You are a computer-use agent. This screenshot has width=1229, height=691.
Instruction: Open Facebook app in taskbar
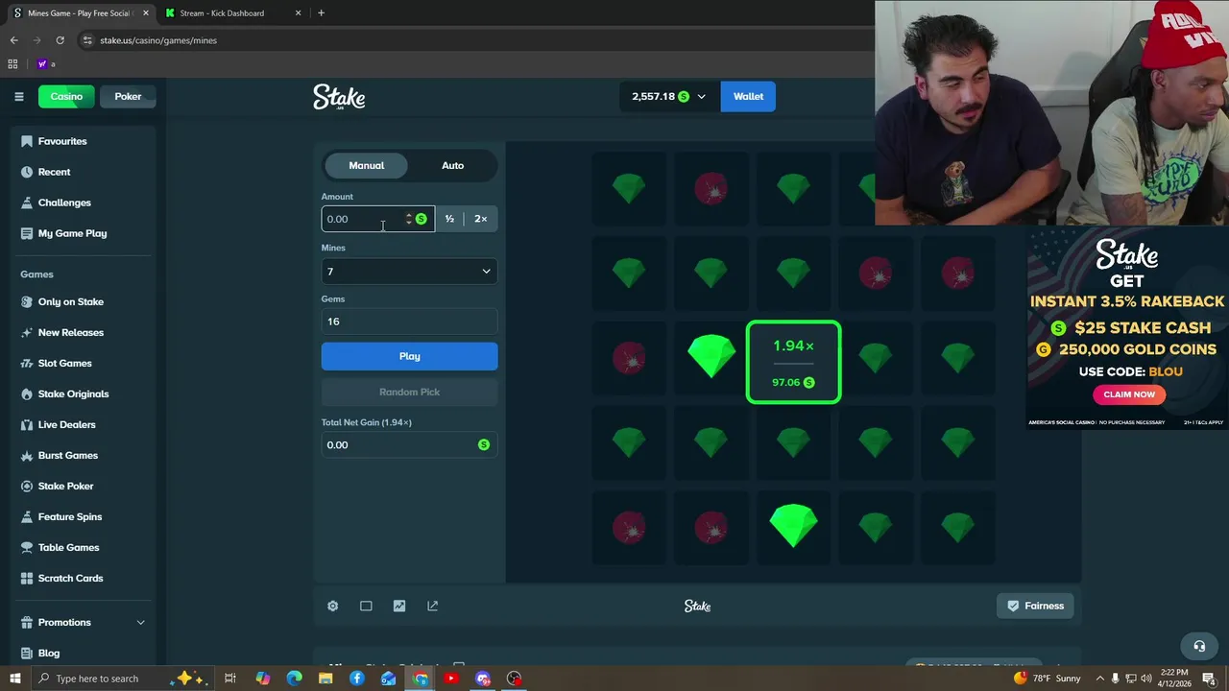pos(357,679)
